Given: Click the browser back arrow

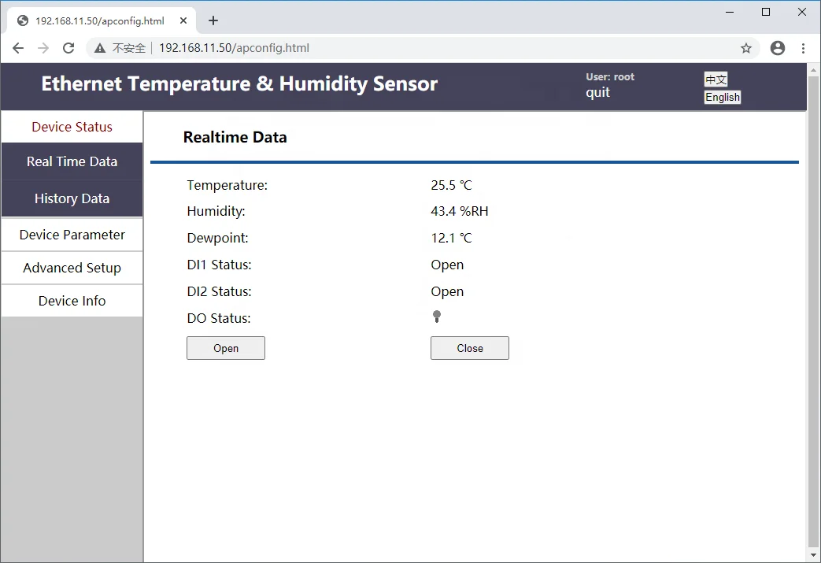Looking at the screenshot, I should click(x=18, y=48).
